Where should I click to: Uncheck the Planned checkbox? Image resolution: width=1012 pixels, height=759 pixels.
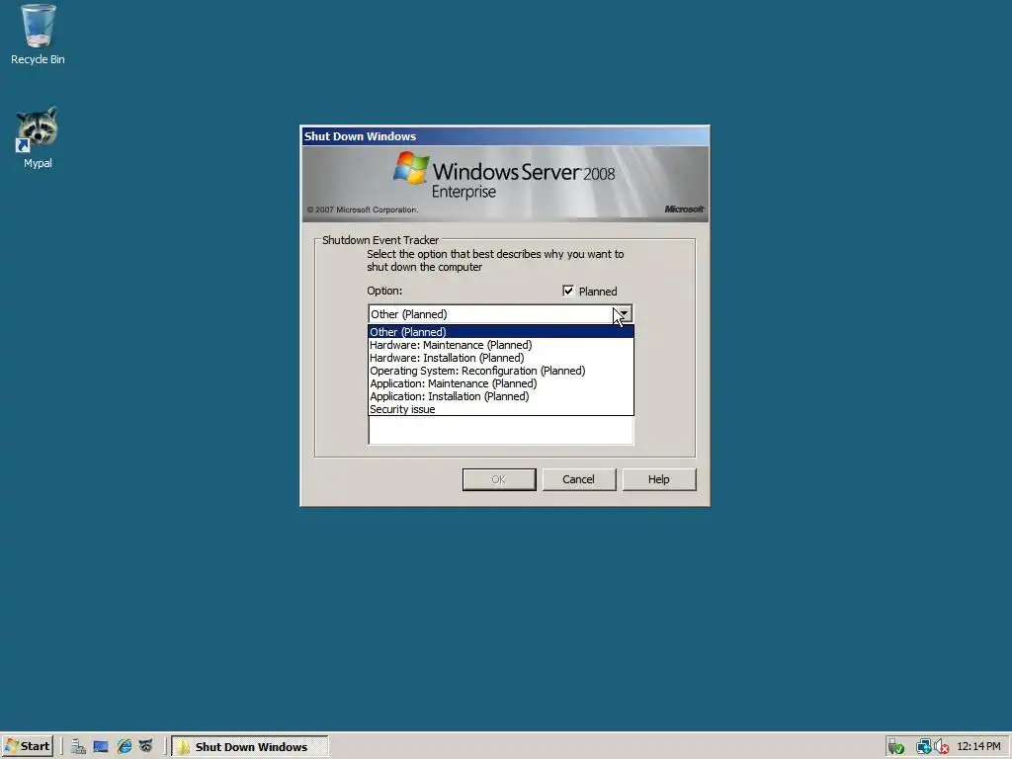(x=568, y=292)
